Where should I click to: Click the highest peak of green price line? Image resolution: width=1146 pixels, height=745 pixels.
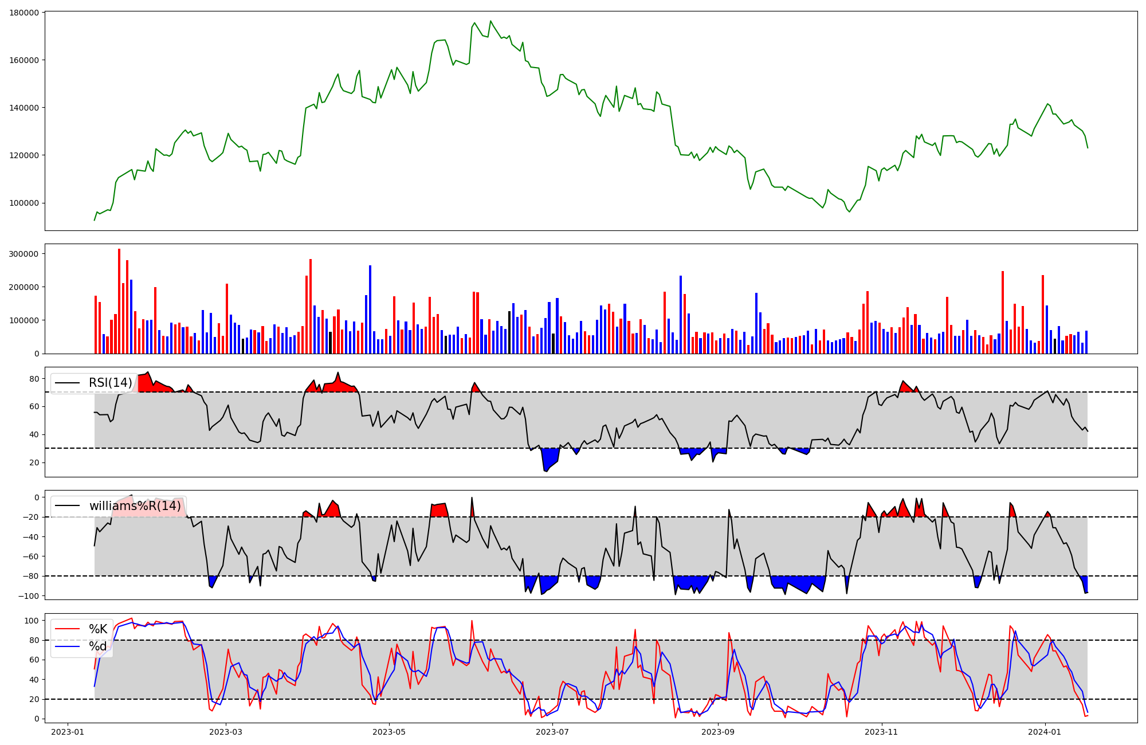pos(490,22)
